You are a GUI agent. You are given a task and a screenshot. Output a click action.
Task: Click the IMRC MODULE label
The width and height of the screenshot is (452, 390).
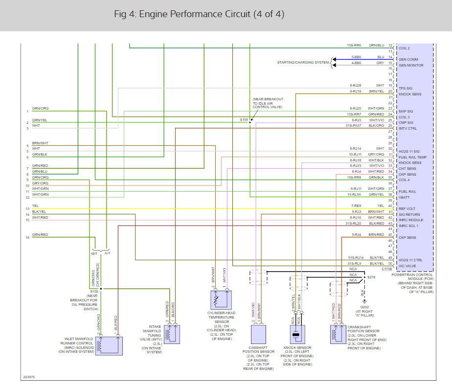click(x=411, y=220)
